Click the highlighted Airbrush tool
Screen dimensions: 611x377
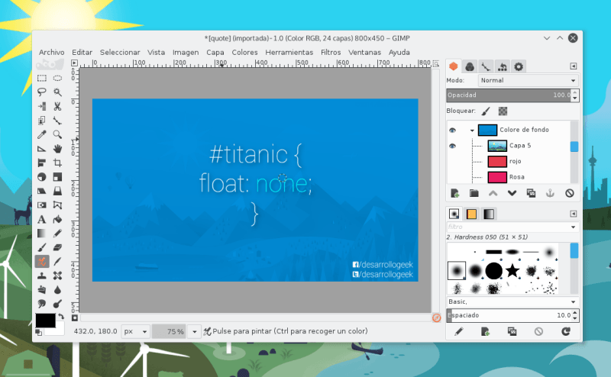tap(42, 261)
